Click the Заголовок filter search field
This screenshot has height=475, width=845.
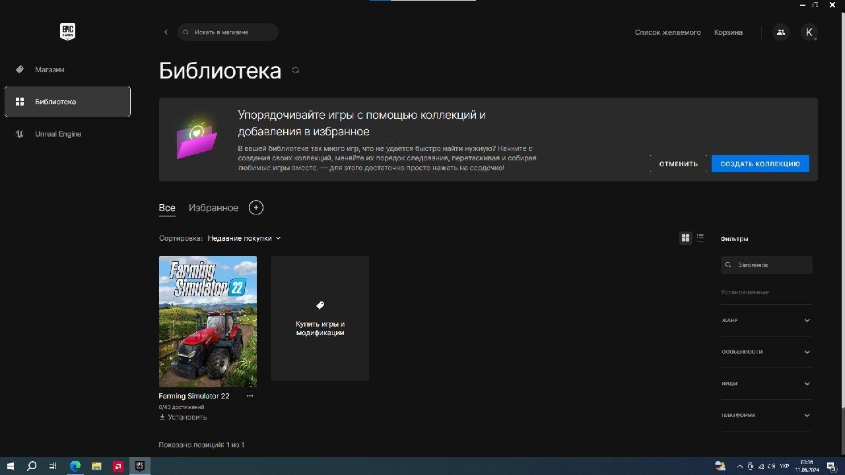pyautogui.click(x=766, y=265)
